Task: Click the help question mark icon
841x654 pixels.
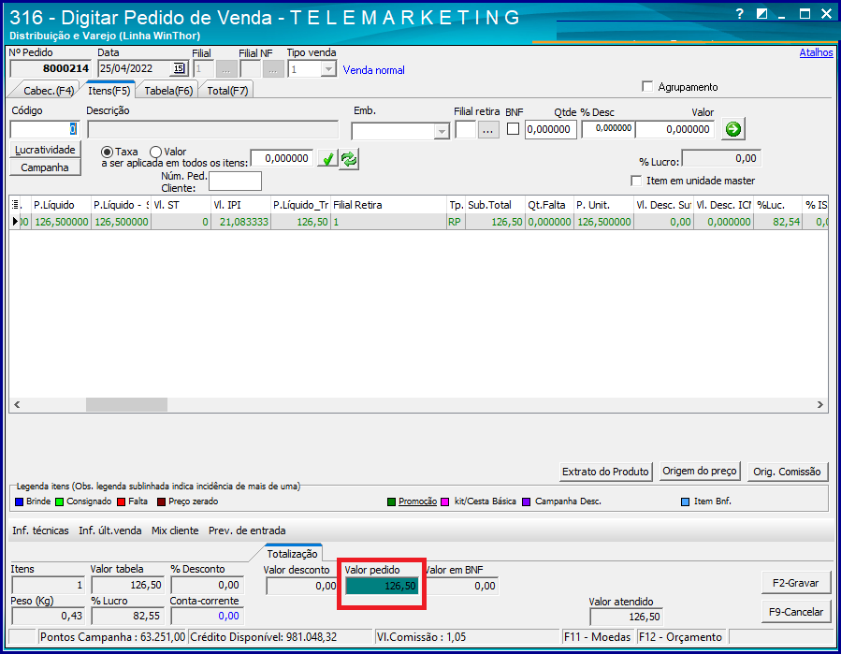Action: (x=740, y=14)
